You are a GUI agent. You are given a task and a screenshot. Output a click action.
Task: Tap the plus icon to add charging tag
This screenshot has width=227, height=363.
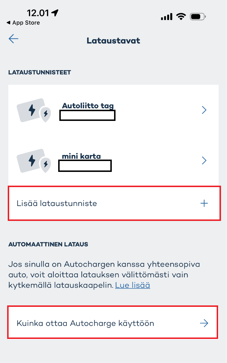[x=204, y=203]
